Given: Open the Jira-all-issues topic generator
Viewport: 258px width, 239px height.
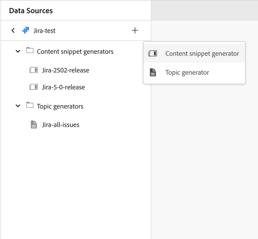Looking at the screenshot, I should [61, 125].
